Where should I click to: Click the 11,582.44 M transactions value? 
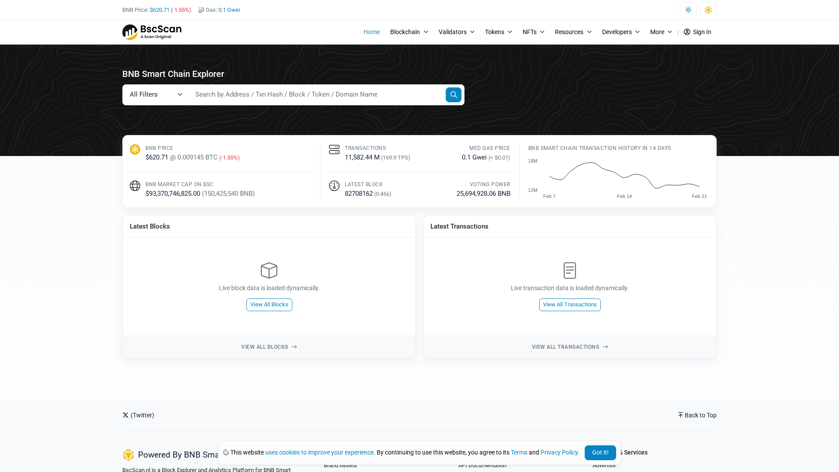point(362,157)
